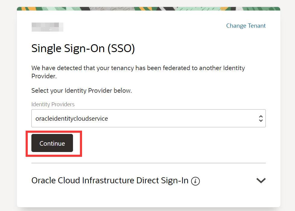Click the Identity Providers field label
Viewport: 295px width, 211px height.
(x=53, y=104)
